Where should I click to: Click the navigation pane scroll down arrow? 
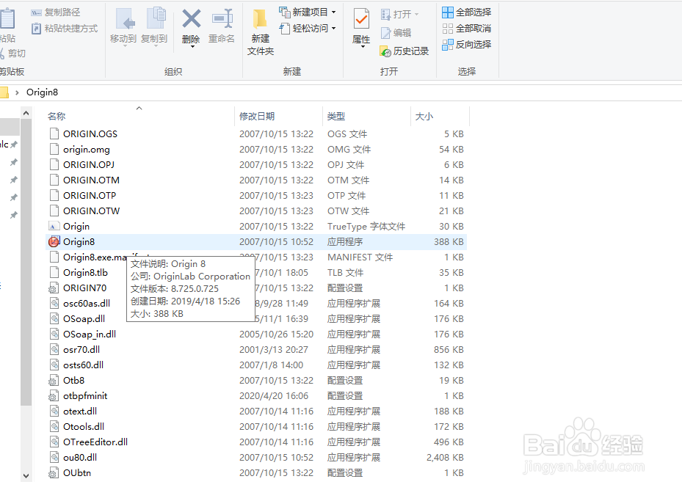tap(26, 476)
